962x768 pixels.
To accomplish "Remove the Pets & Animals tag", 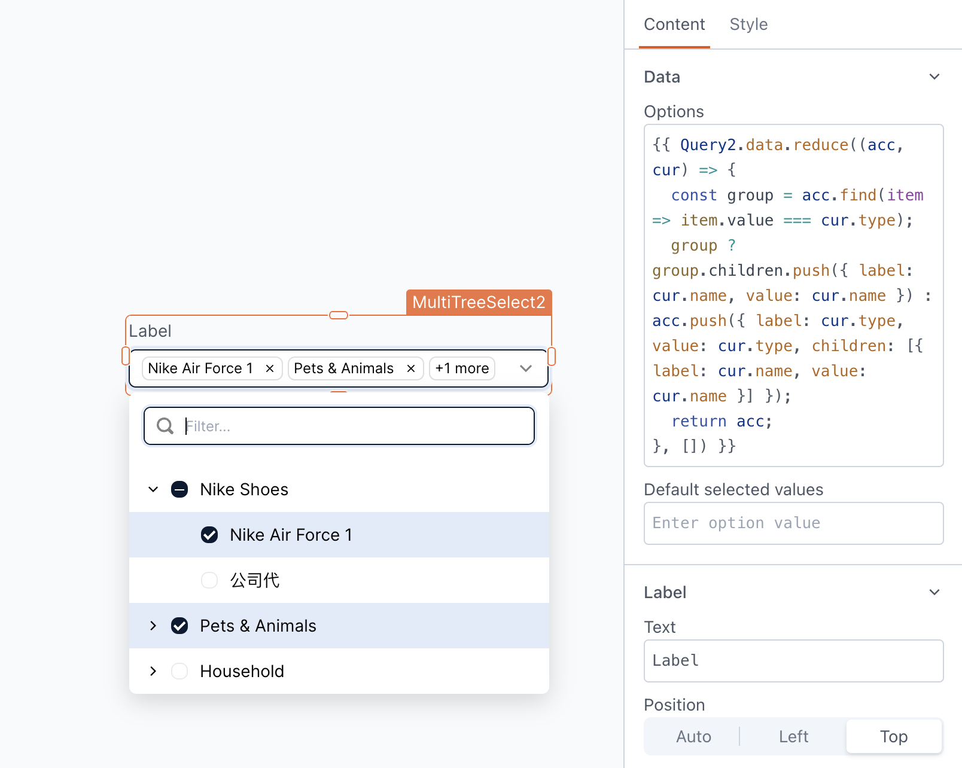I will (x=411, y=368).
